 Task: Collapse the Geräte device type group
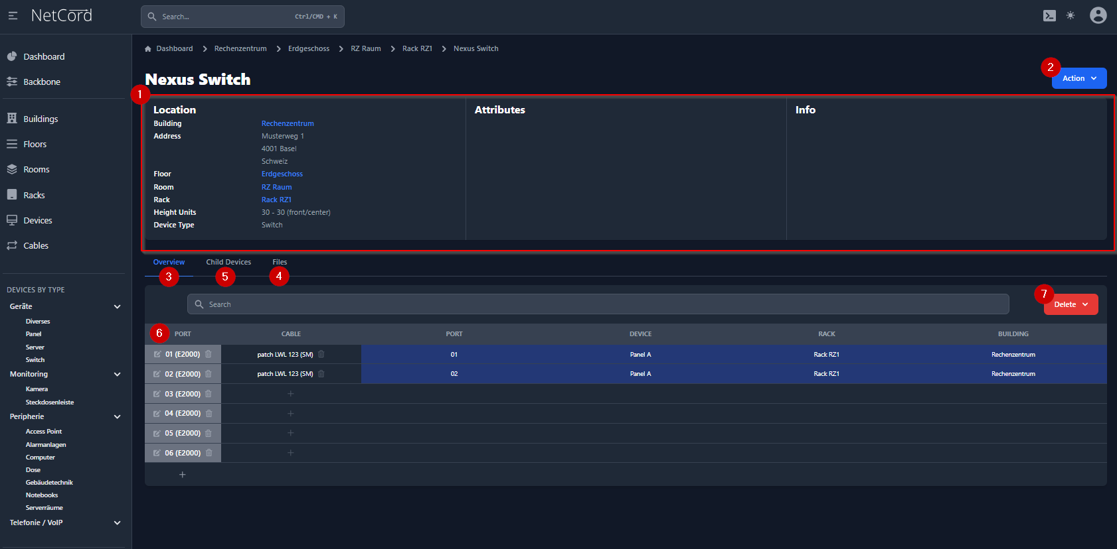coord(118,306)
